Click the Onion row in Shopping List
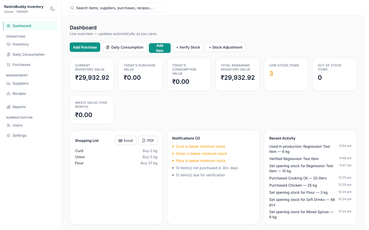 pyautogui.click(x=116, y=157)
